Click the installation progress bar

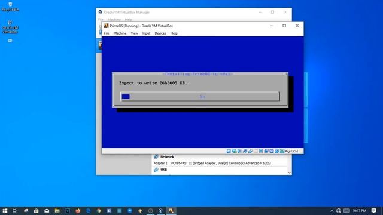[200, 96]
